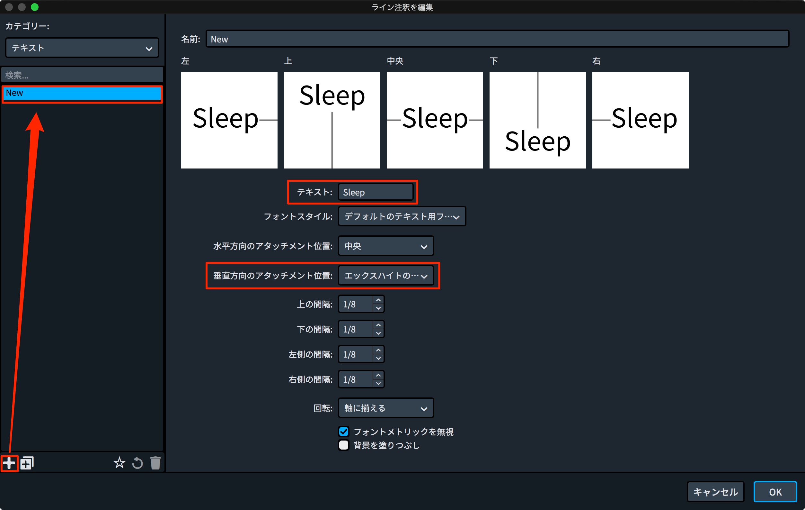Click the 右側の間隔 value field
Image resolution: width=805 pixels, height=510 pixels.
(355, 379)
